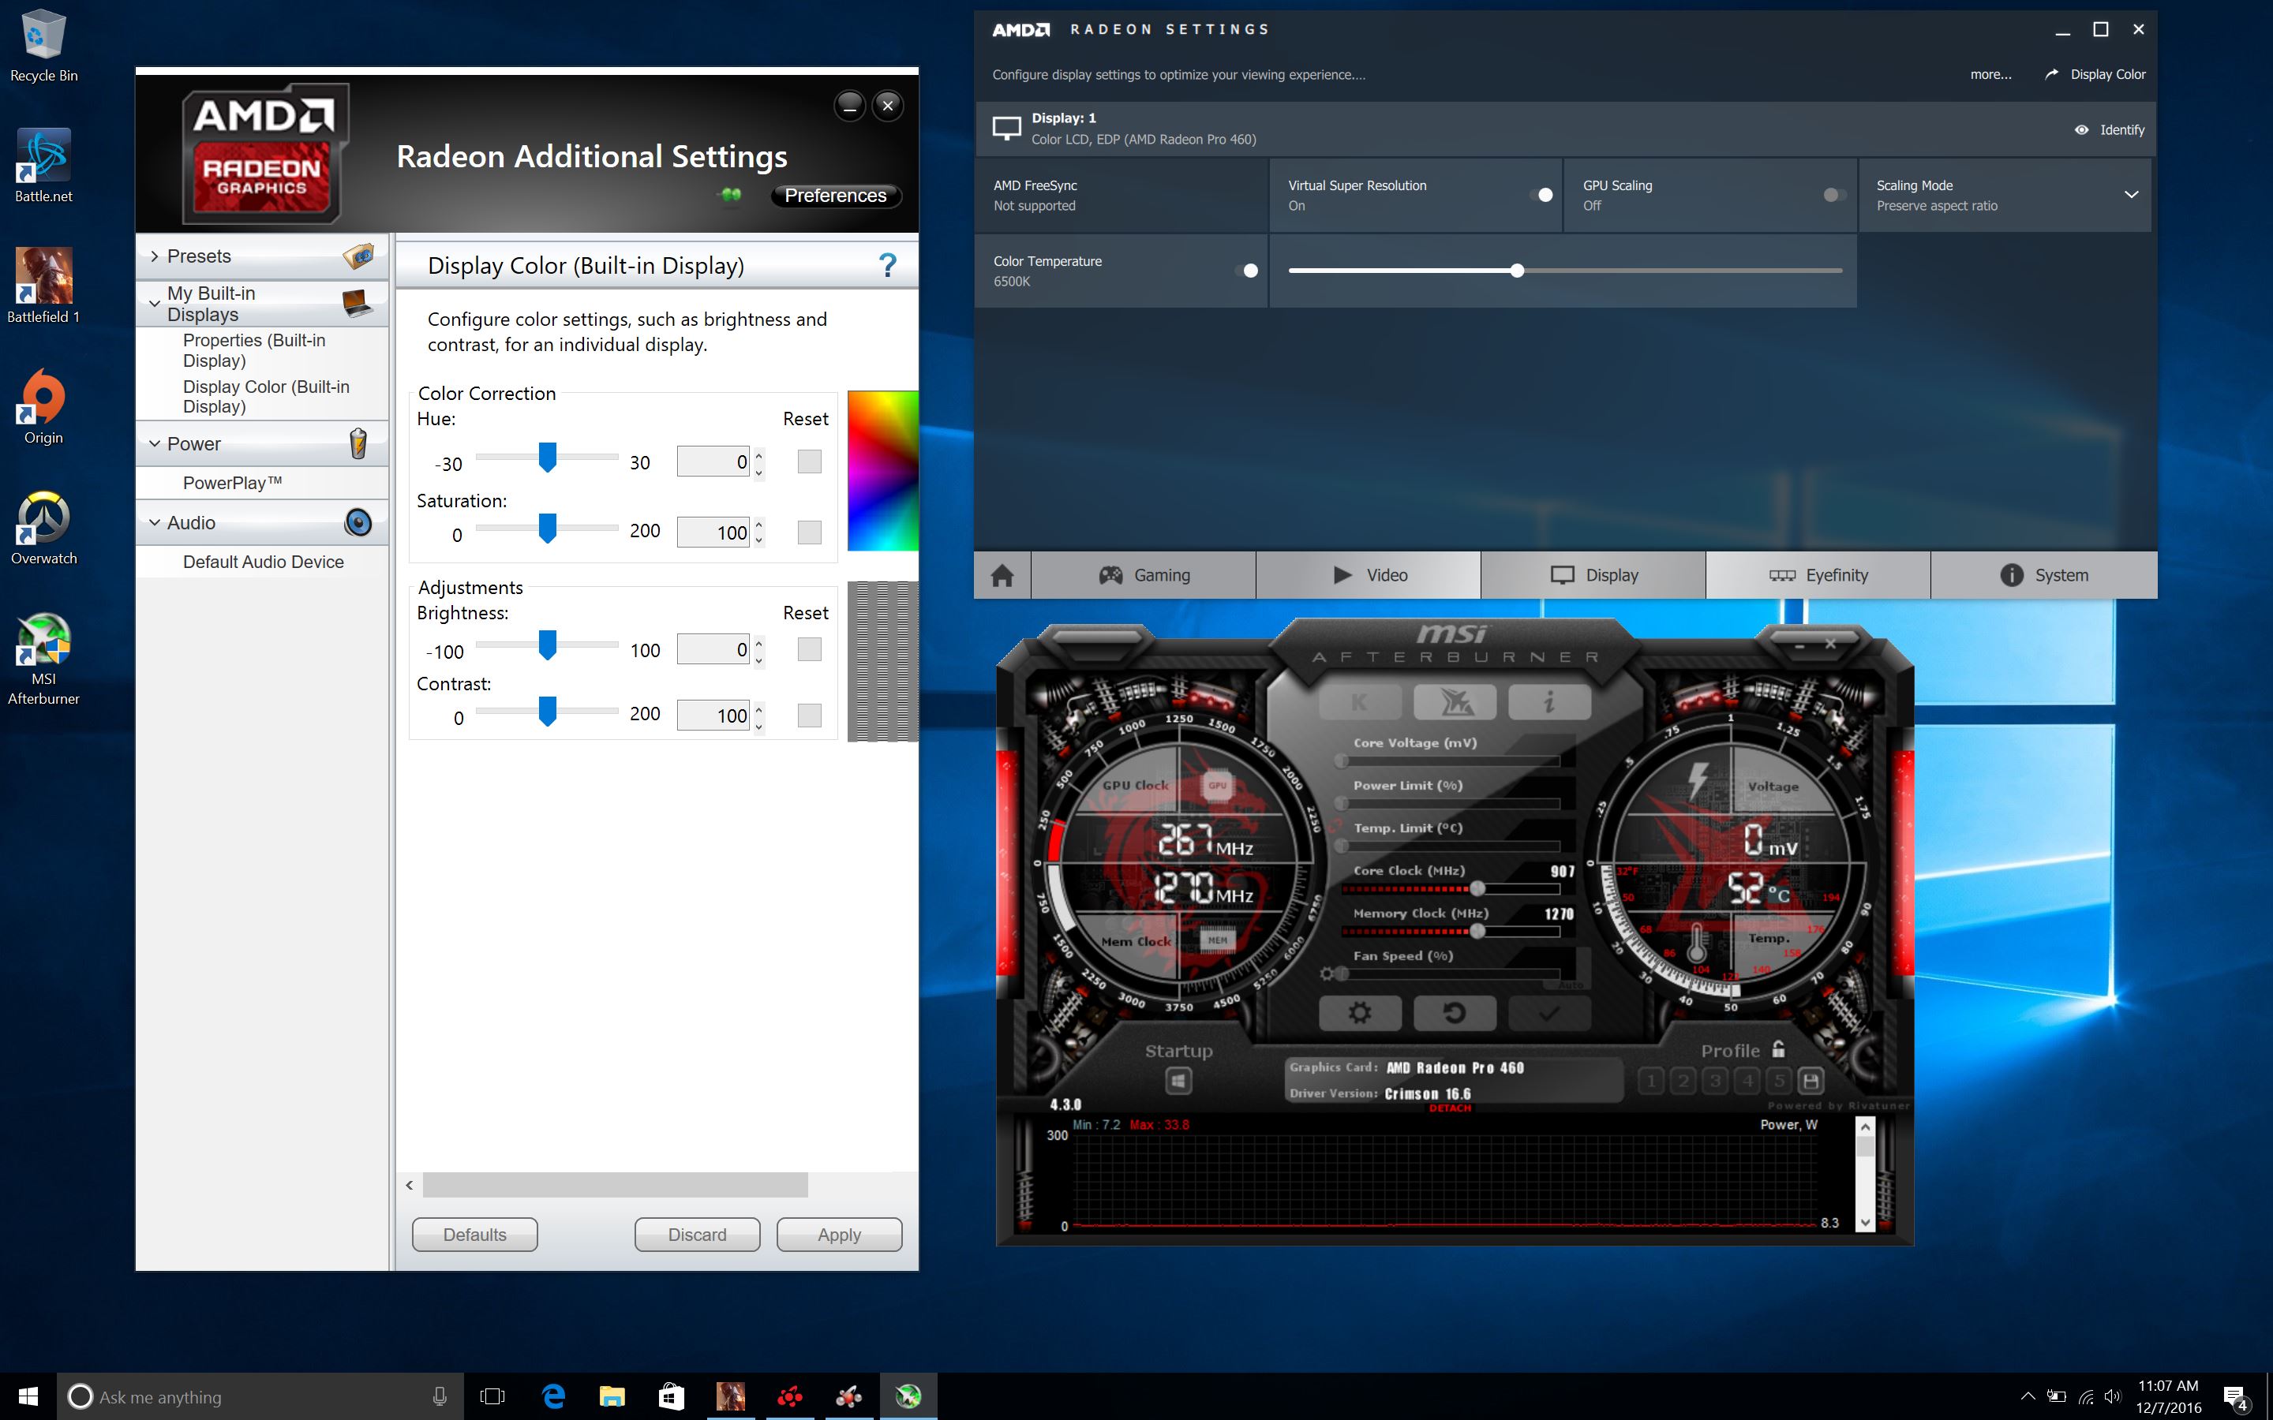The width and height of the screenshot is (2273, 1420).
Task: Click Detach in the Afterburner monitor
Action: (x=1449, y=1108)
